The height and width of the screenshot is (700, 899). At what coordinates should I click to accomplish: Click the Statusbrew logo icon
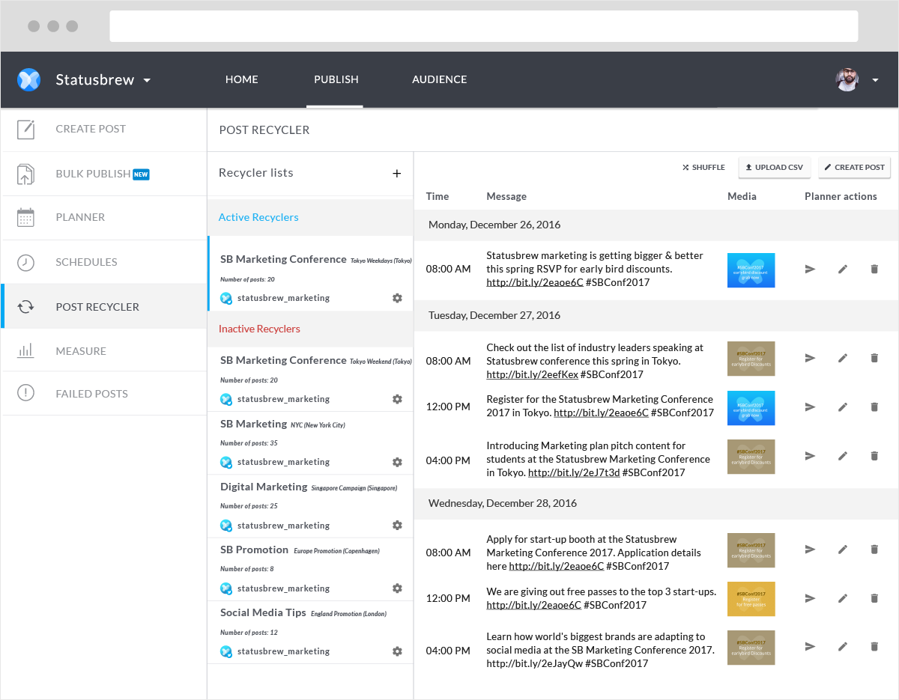coord(28,79)
